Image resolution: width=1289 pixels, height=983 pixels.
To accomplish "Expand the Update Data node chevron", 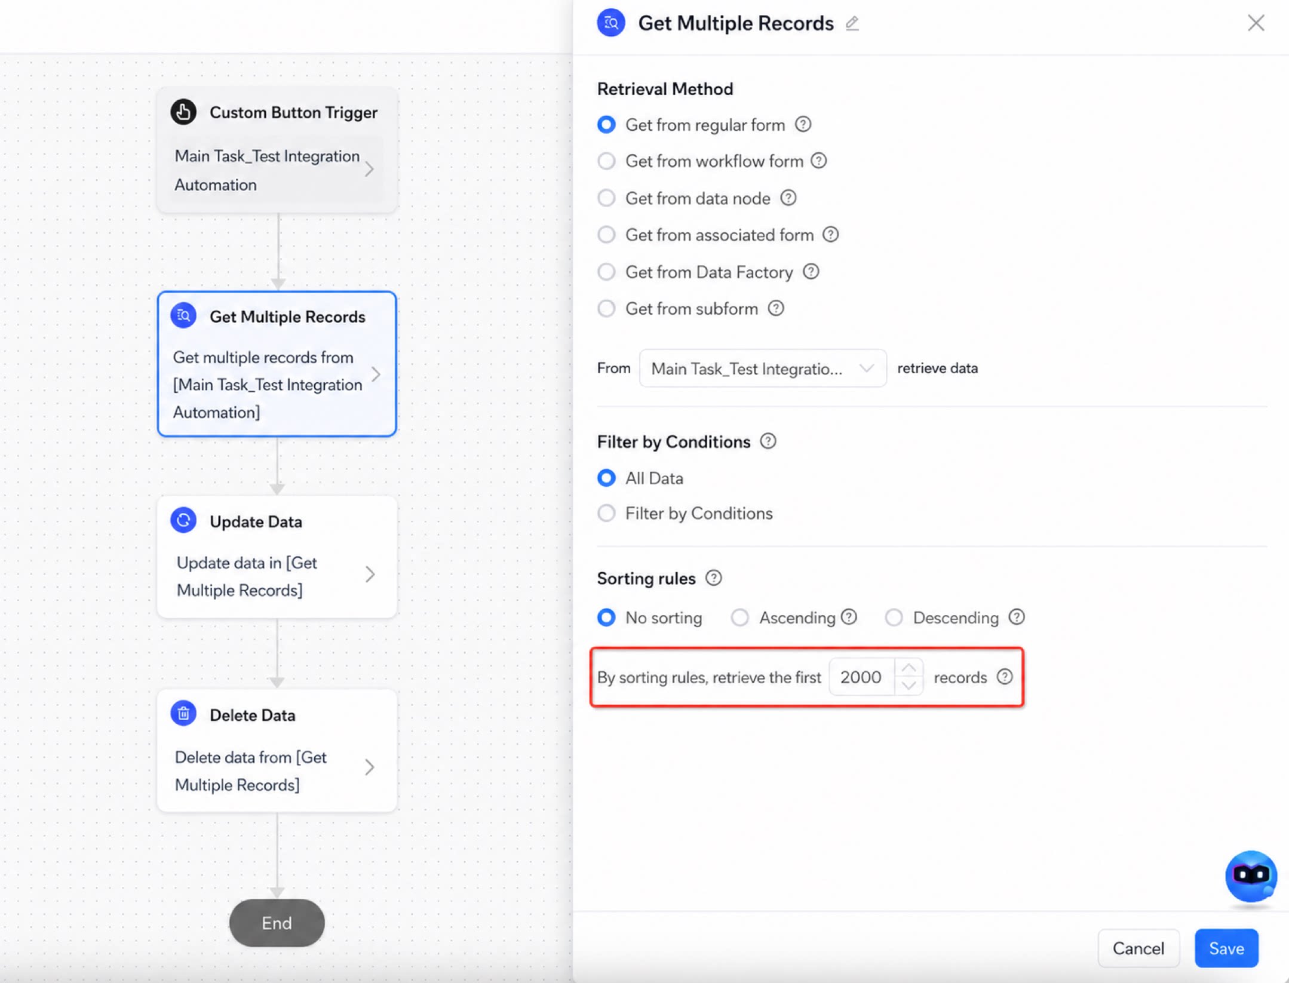I will [x=370, y=575].
